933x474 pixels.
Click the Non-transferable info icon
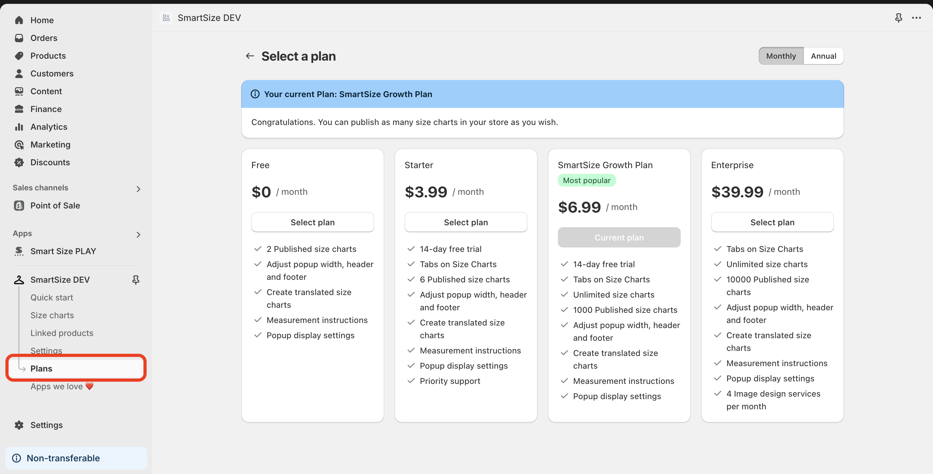[x=16, y=458]
